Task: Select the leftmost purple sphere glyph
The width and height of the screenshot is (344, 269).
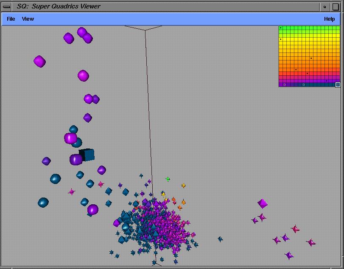Action: pos(39,61)
